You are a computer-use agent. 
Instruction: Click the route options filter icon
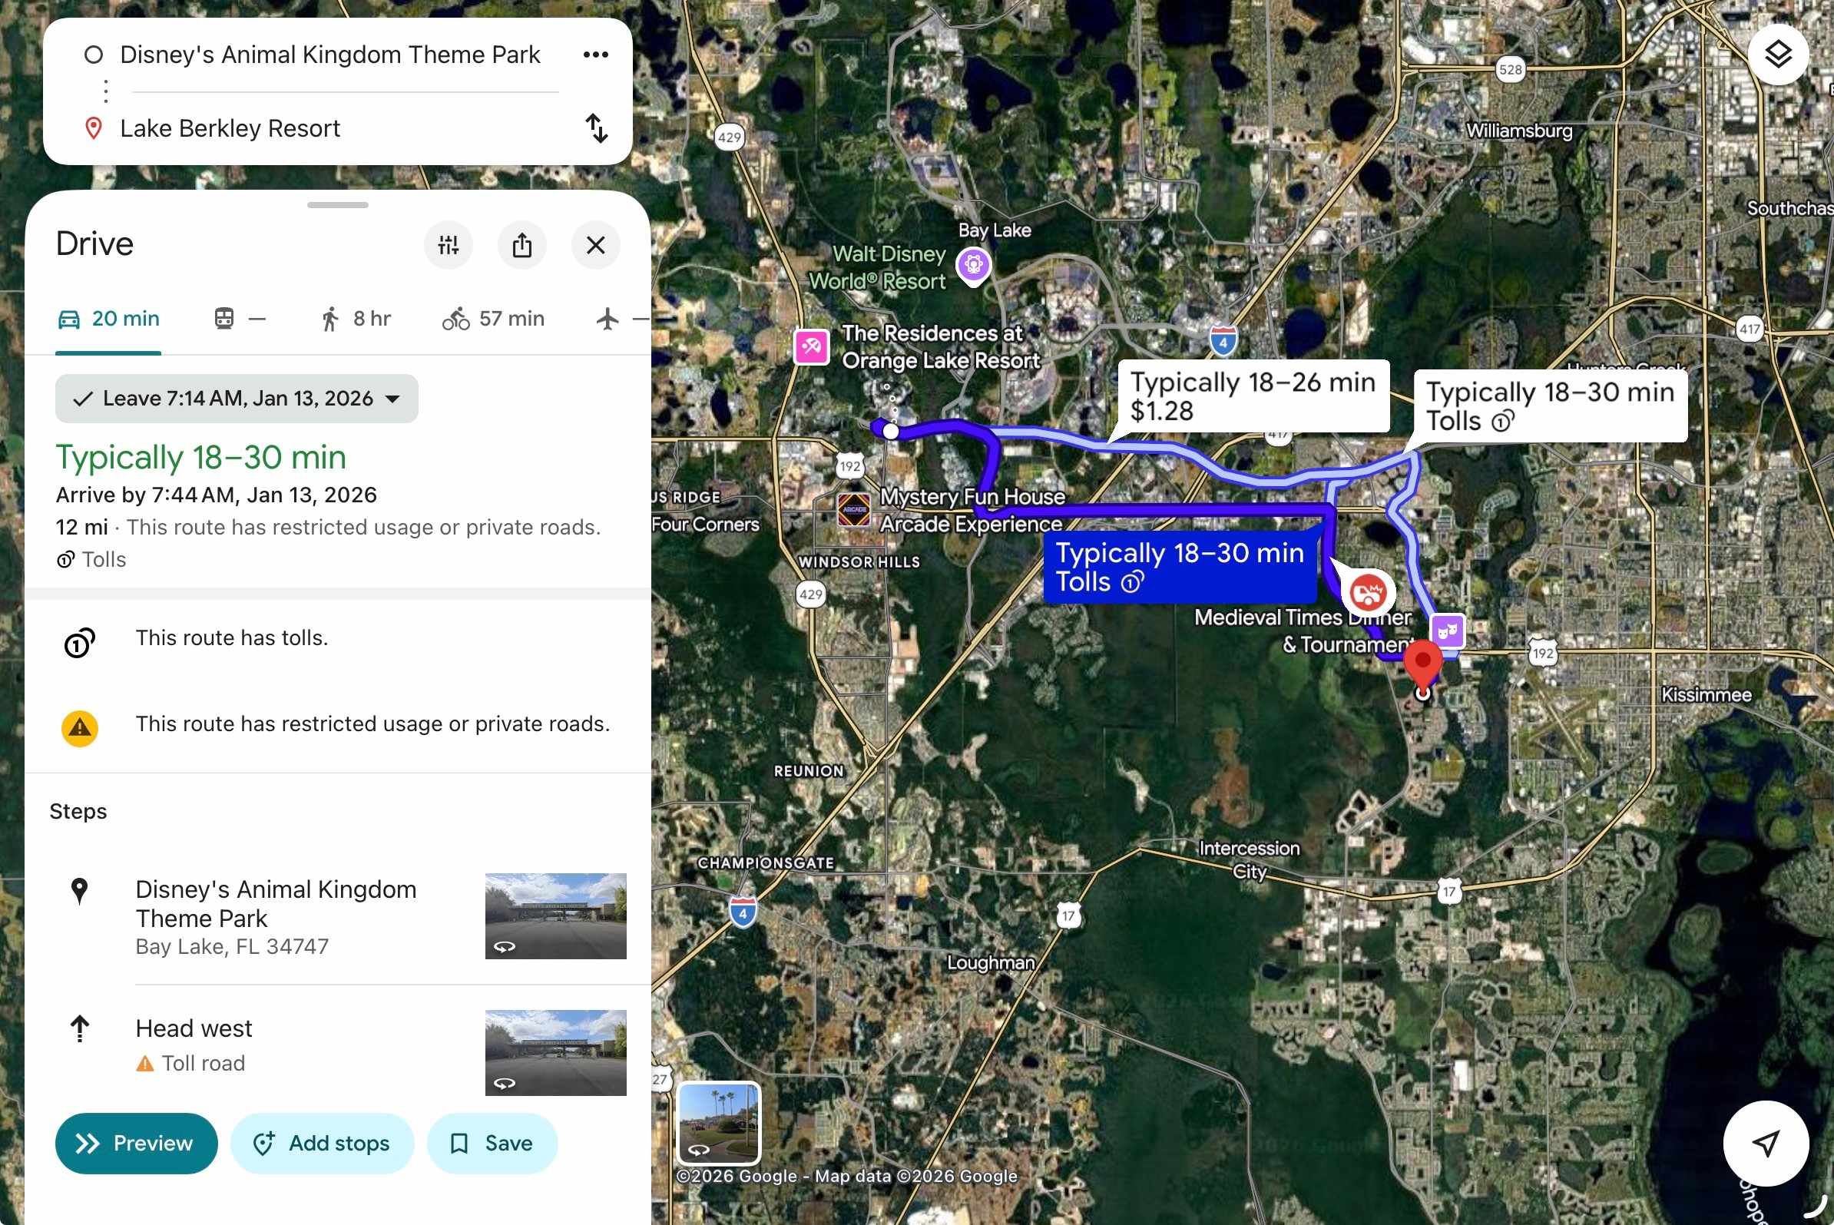449,245
